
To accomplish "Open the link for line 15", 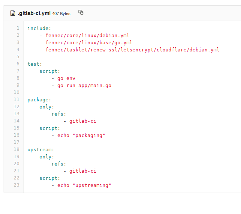I will (x=17, y=128).
